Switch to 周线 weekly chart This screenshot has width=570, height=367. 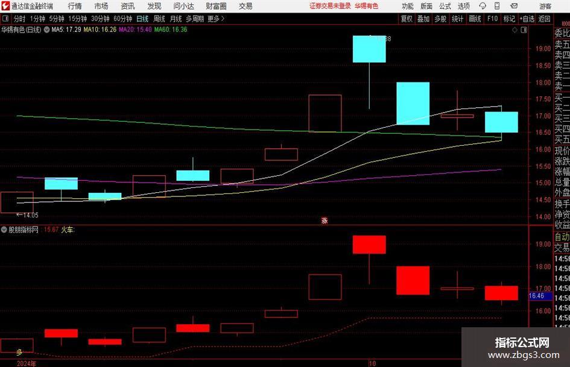point(159,19)
